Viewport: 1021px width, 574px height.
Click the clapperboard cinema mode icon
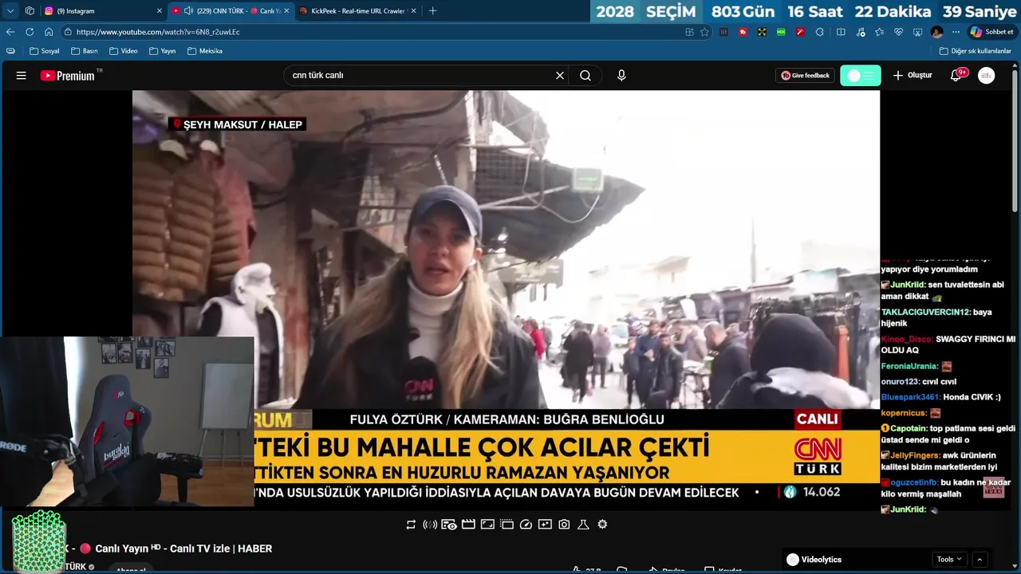(x=468, y=525)
